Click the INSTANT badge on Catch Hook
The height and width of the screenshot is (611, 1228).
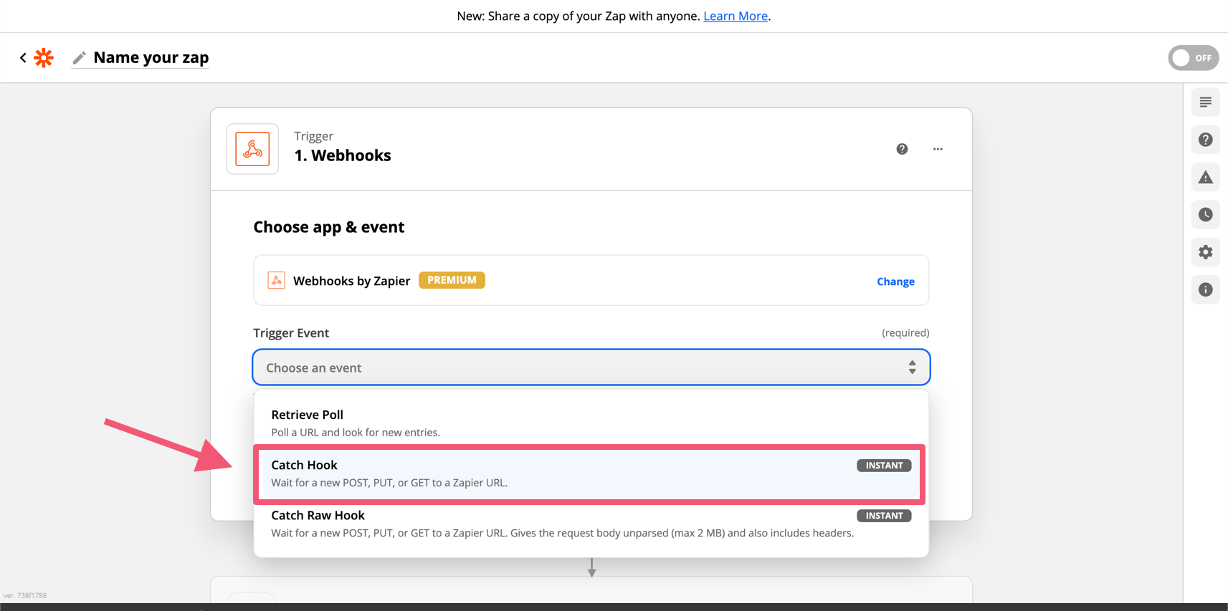point(884,466)
